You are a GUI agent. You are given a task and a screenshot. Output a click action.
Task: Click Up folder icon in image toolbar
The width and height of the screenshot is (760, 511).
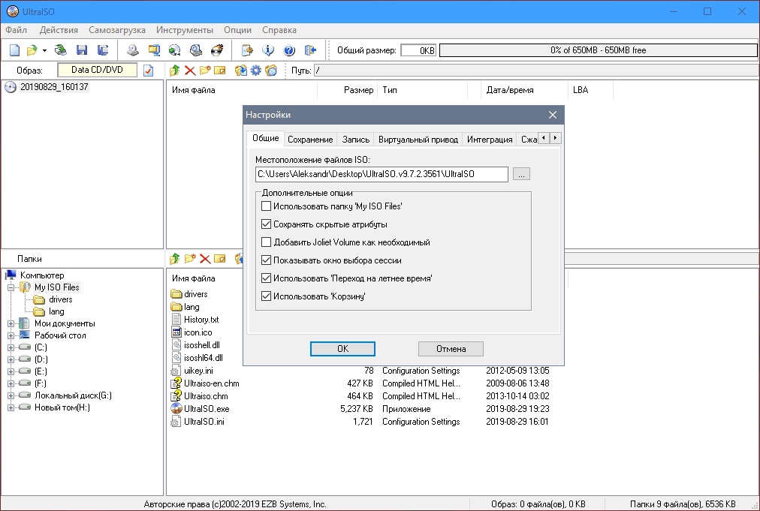(174, 71)
